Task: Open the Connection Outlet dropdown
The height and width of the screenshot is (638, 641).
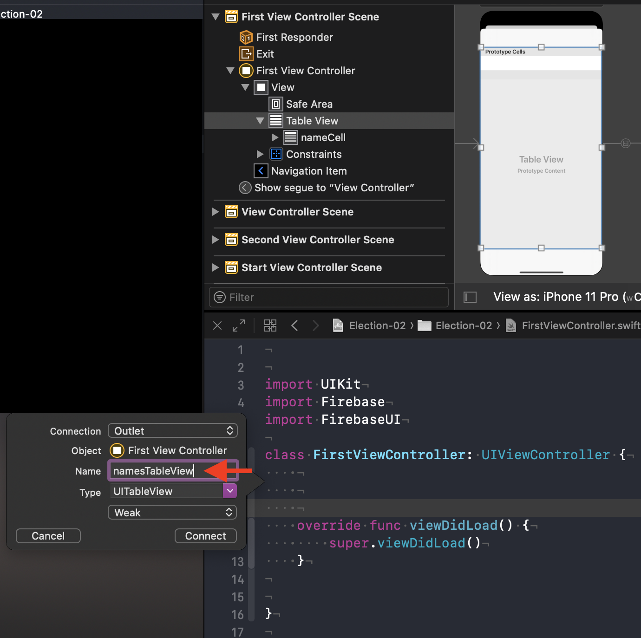Action: coord(173,431)
